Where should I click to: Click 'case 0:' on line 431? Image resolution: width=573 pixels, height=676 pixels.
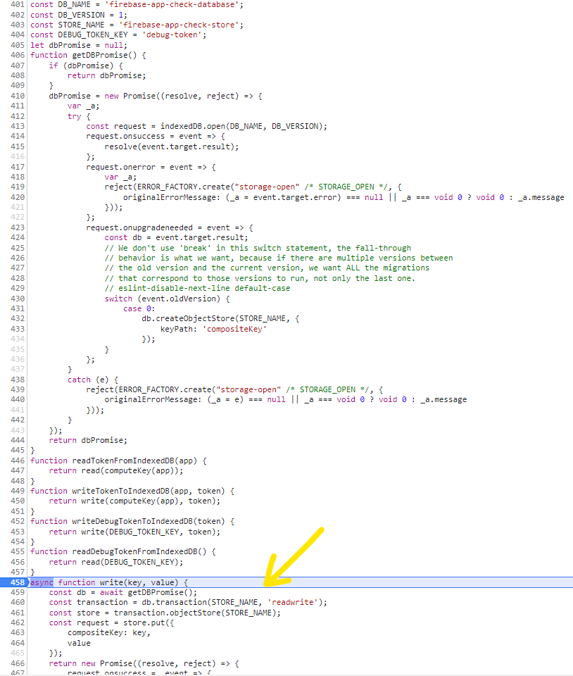coord(139,308)
